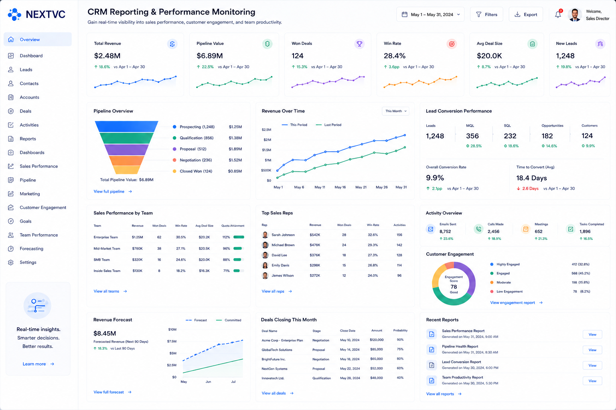The image size is (616, 410).
Task: Click the Avg Deal Size icon
Action: tap(532, 44)
